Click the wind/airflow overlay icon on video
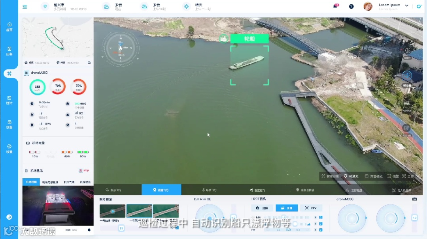Viewport: 427px width, 239px height. (407, 103)
